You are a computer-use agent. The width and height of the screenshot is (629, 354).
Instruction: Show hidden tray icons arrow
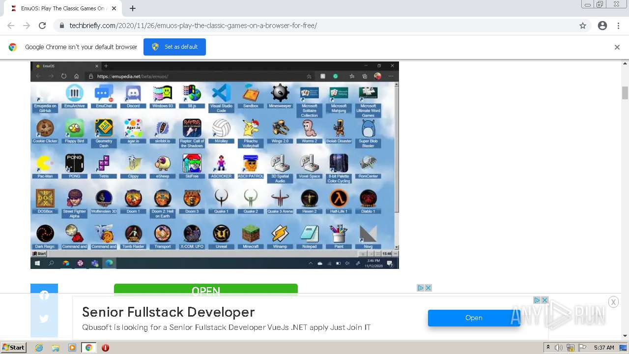(x=548, y=348)
